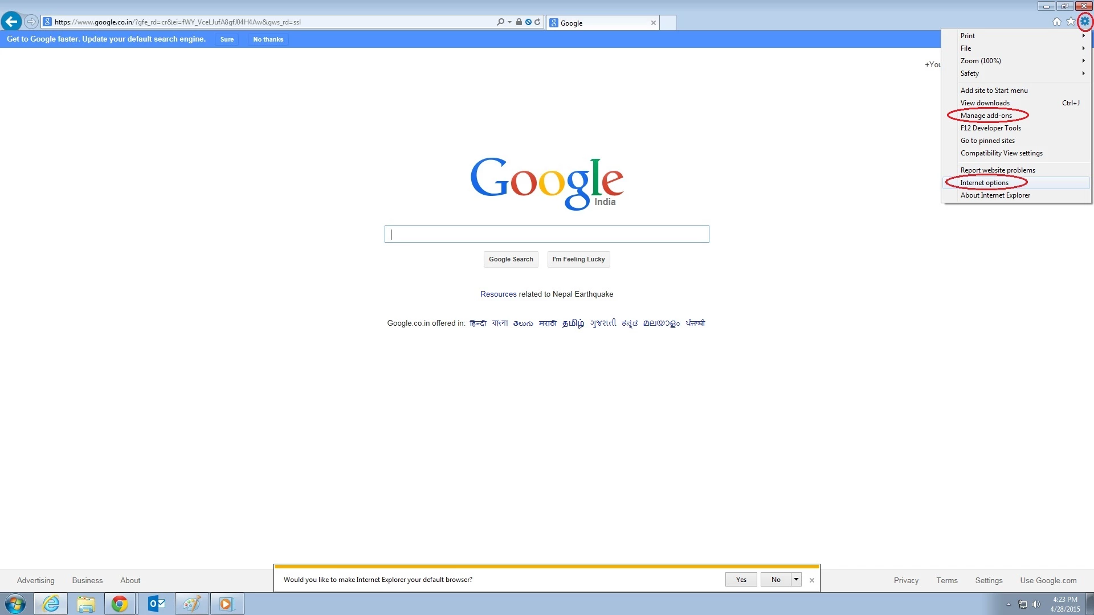Click the Google Search button

(511, 259)
